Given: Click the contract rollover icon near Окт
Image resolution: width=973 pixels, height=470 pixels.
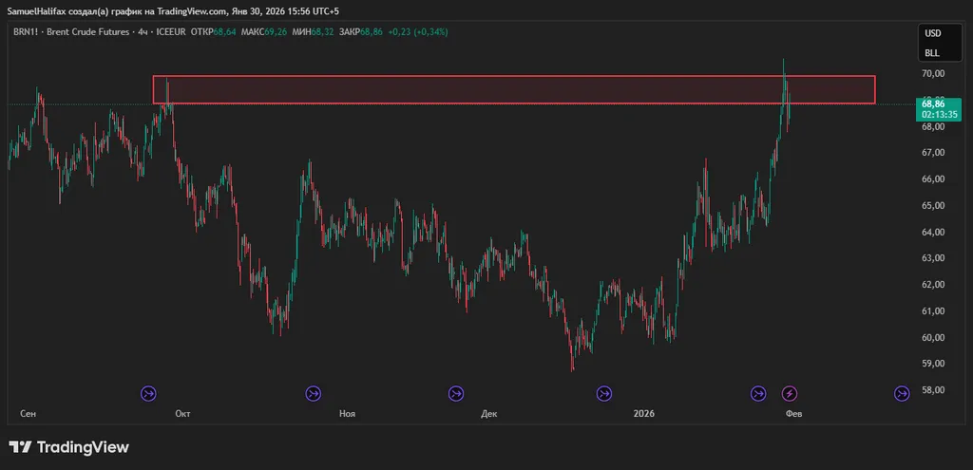Looking at the screenshot, I should [149, 393].
